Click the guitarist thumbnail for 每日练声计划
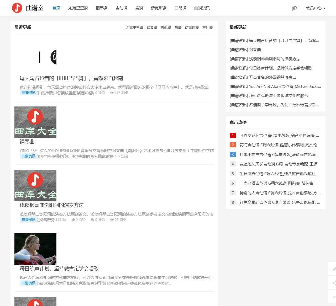Screen dimensions: 336x306 pos(35,249)
